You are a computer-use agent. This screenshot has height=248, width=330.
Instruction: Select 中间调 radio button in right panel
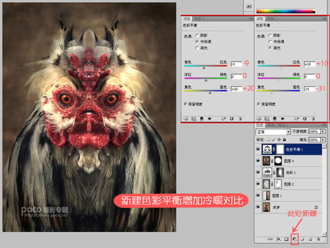[x=271, y=41]
